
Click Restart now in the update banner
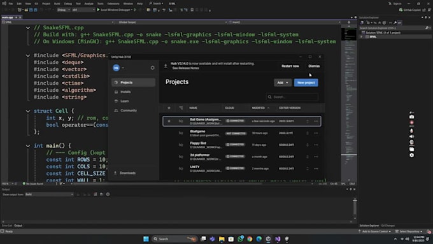pos(290,66)
